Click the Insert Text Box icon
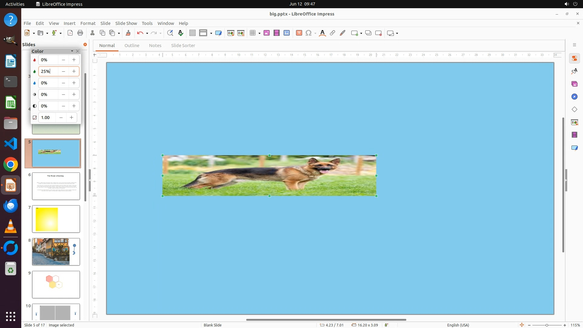This screenshot has width=583, height=328. [x=299, y=33]
